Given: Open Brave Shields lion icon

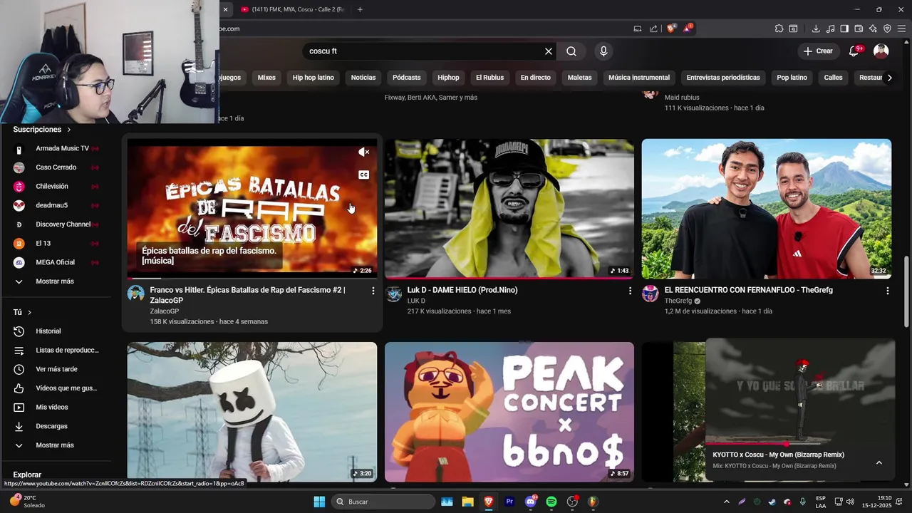Looking at the screenshot, I should tap(670, 28).
